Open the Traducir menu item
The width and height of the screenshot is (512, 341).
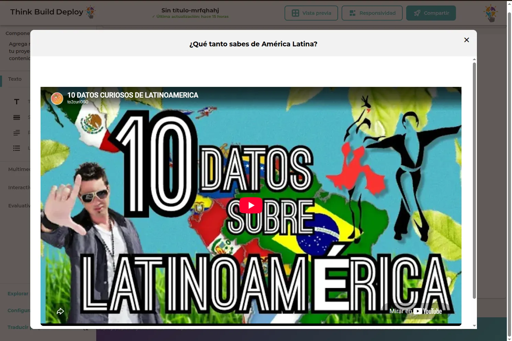(x=18, y=327)
